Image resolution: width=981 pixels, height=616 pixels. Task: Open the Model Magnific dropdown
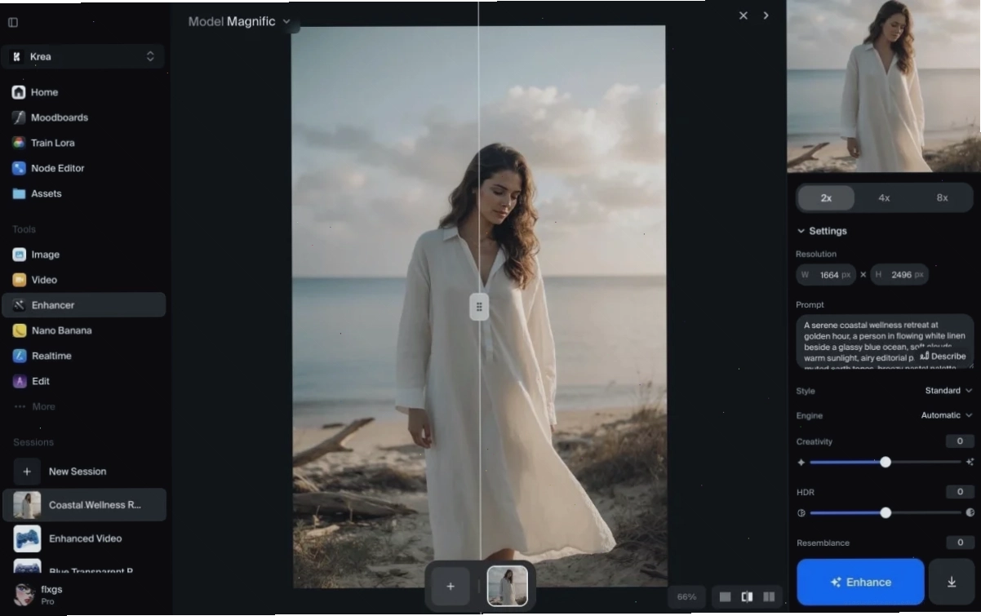239,22
